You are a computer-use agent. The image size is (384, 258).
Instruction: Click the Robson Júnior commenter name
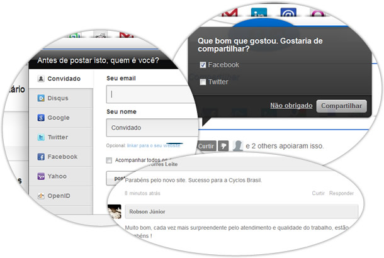[147, 211]
